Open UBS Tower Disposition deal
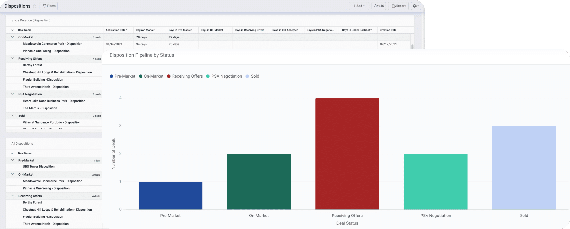 (x=39, y=167)
